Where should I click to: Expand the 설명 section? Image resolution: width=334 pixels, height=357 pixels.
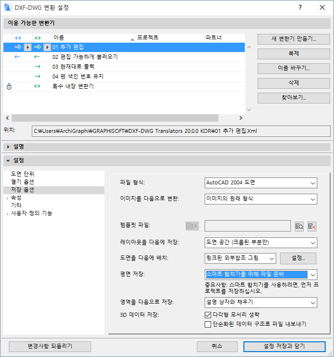[x=8, y=147]
